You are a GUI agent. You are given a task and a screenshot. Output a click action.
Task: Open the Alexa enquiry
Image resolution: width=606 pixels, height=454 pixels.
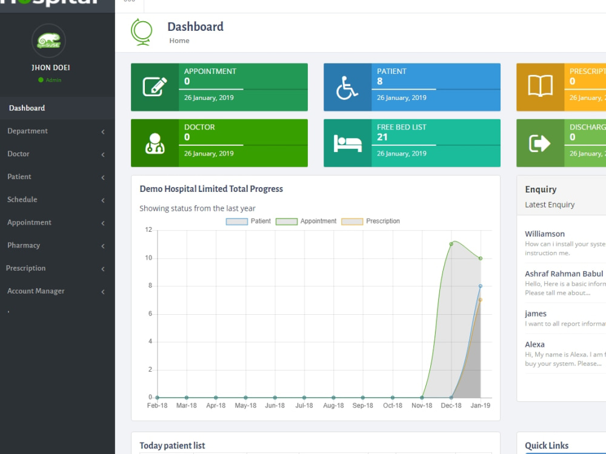(x=534, y=344)
